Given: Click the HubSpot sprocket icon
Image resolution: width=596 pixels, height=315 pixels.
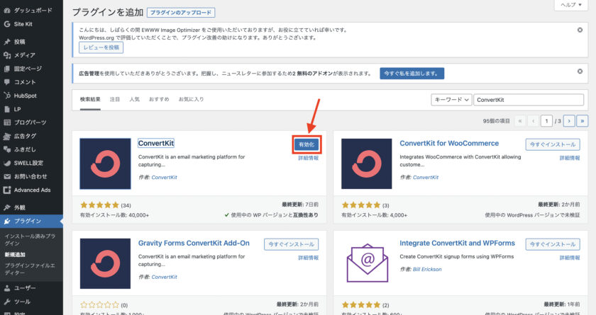Looking at the screenshot, I should [7, 96].
